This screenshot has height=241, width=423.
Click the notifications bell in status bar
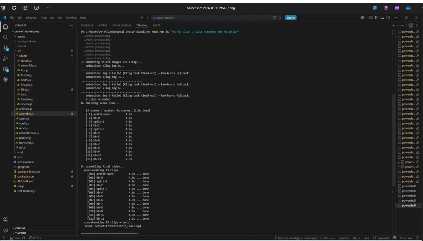[x=418, y=238]
